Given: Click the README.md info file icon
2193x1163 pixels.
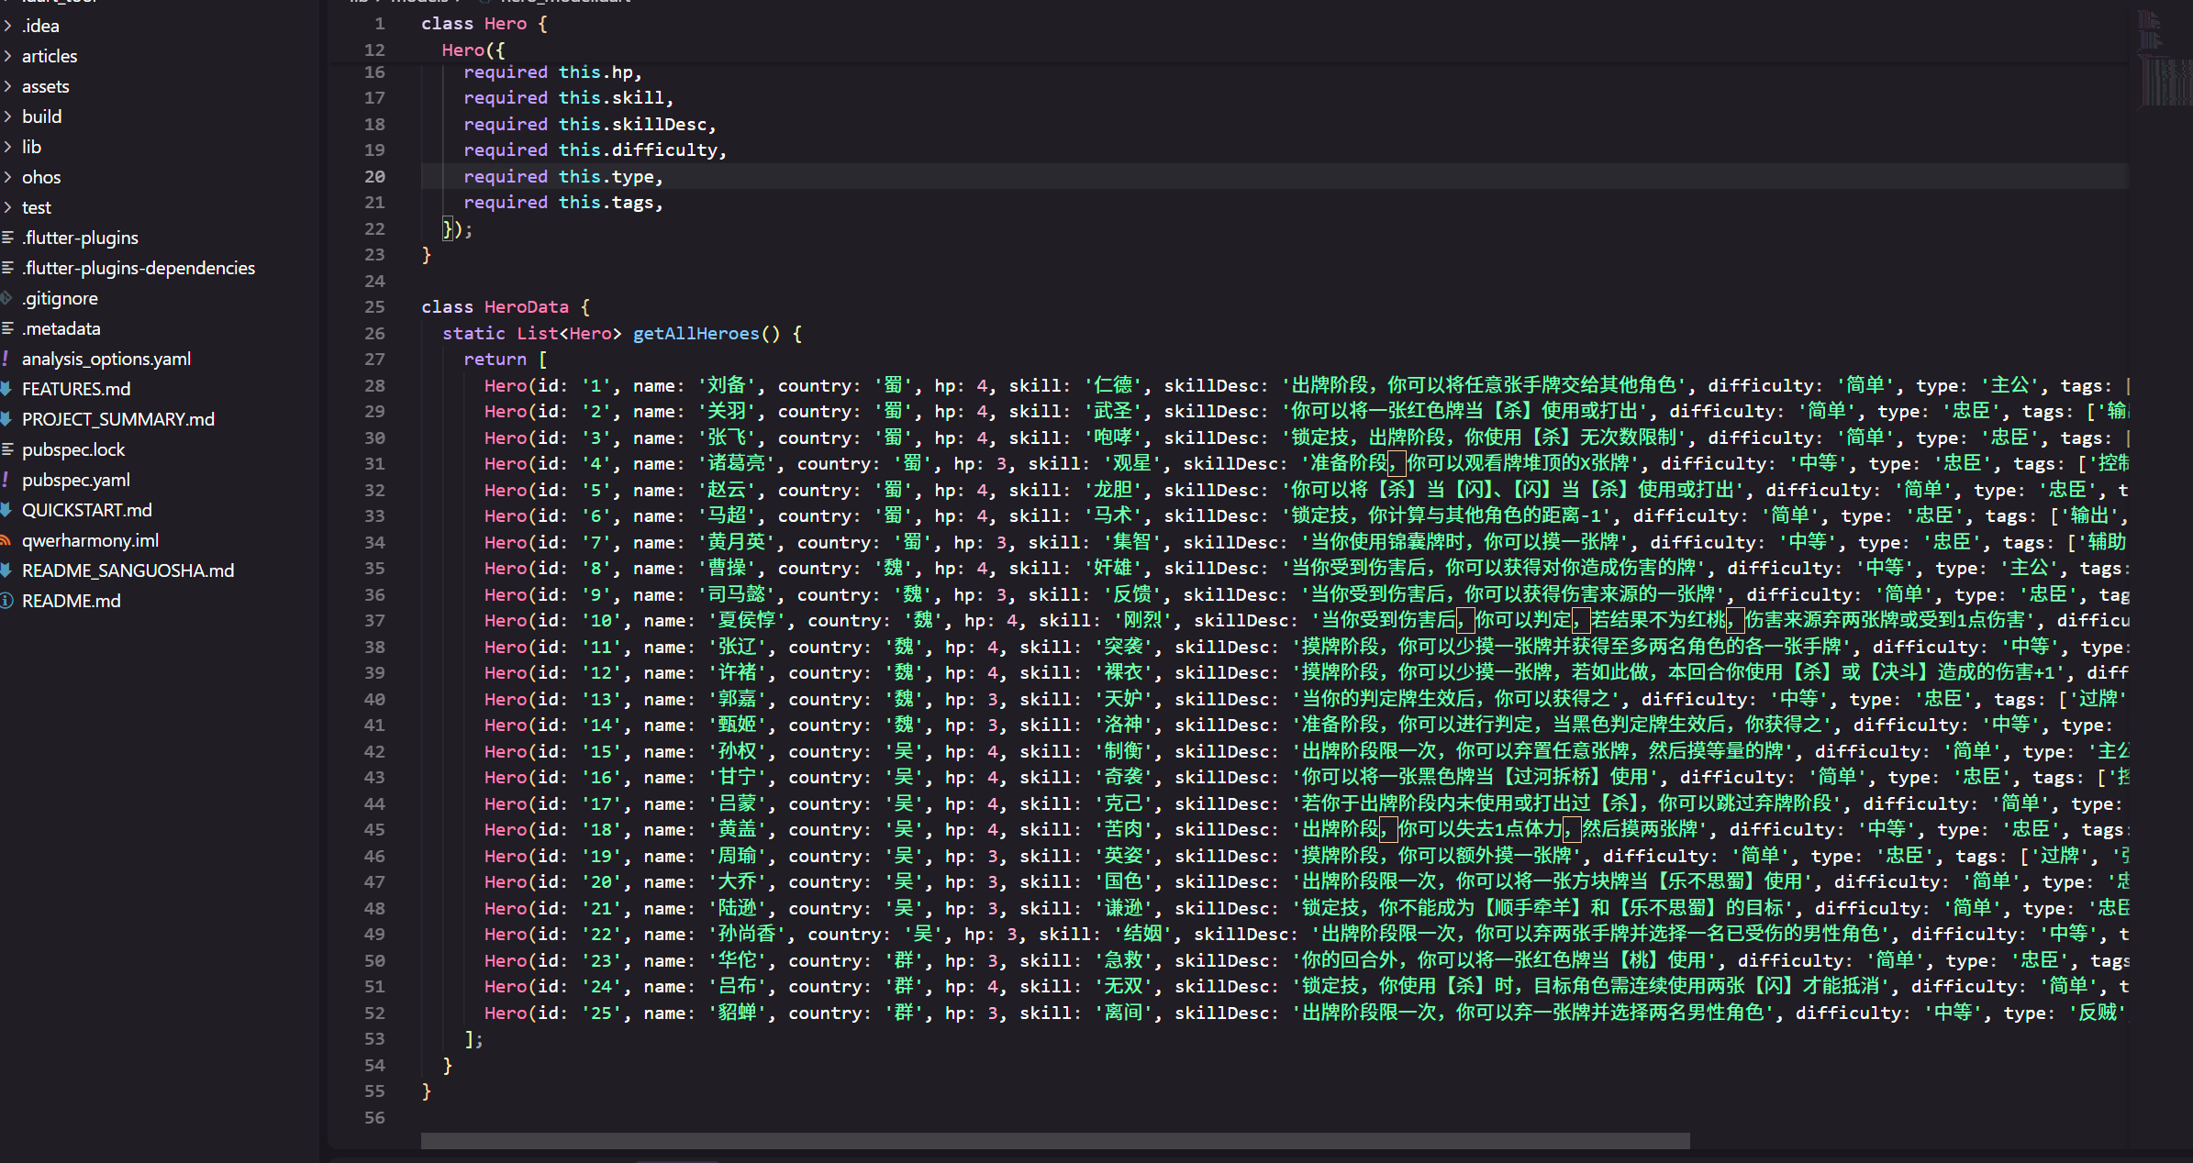Looking at the screenshot, I should click(x=6, y=601).
